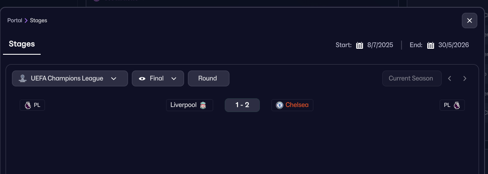Click the left Premier League lion icon
Image resolution: width=488 pixels, height=174 pixels.
[x=28, y=105]
